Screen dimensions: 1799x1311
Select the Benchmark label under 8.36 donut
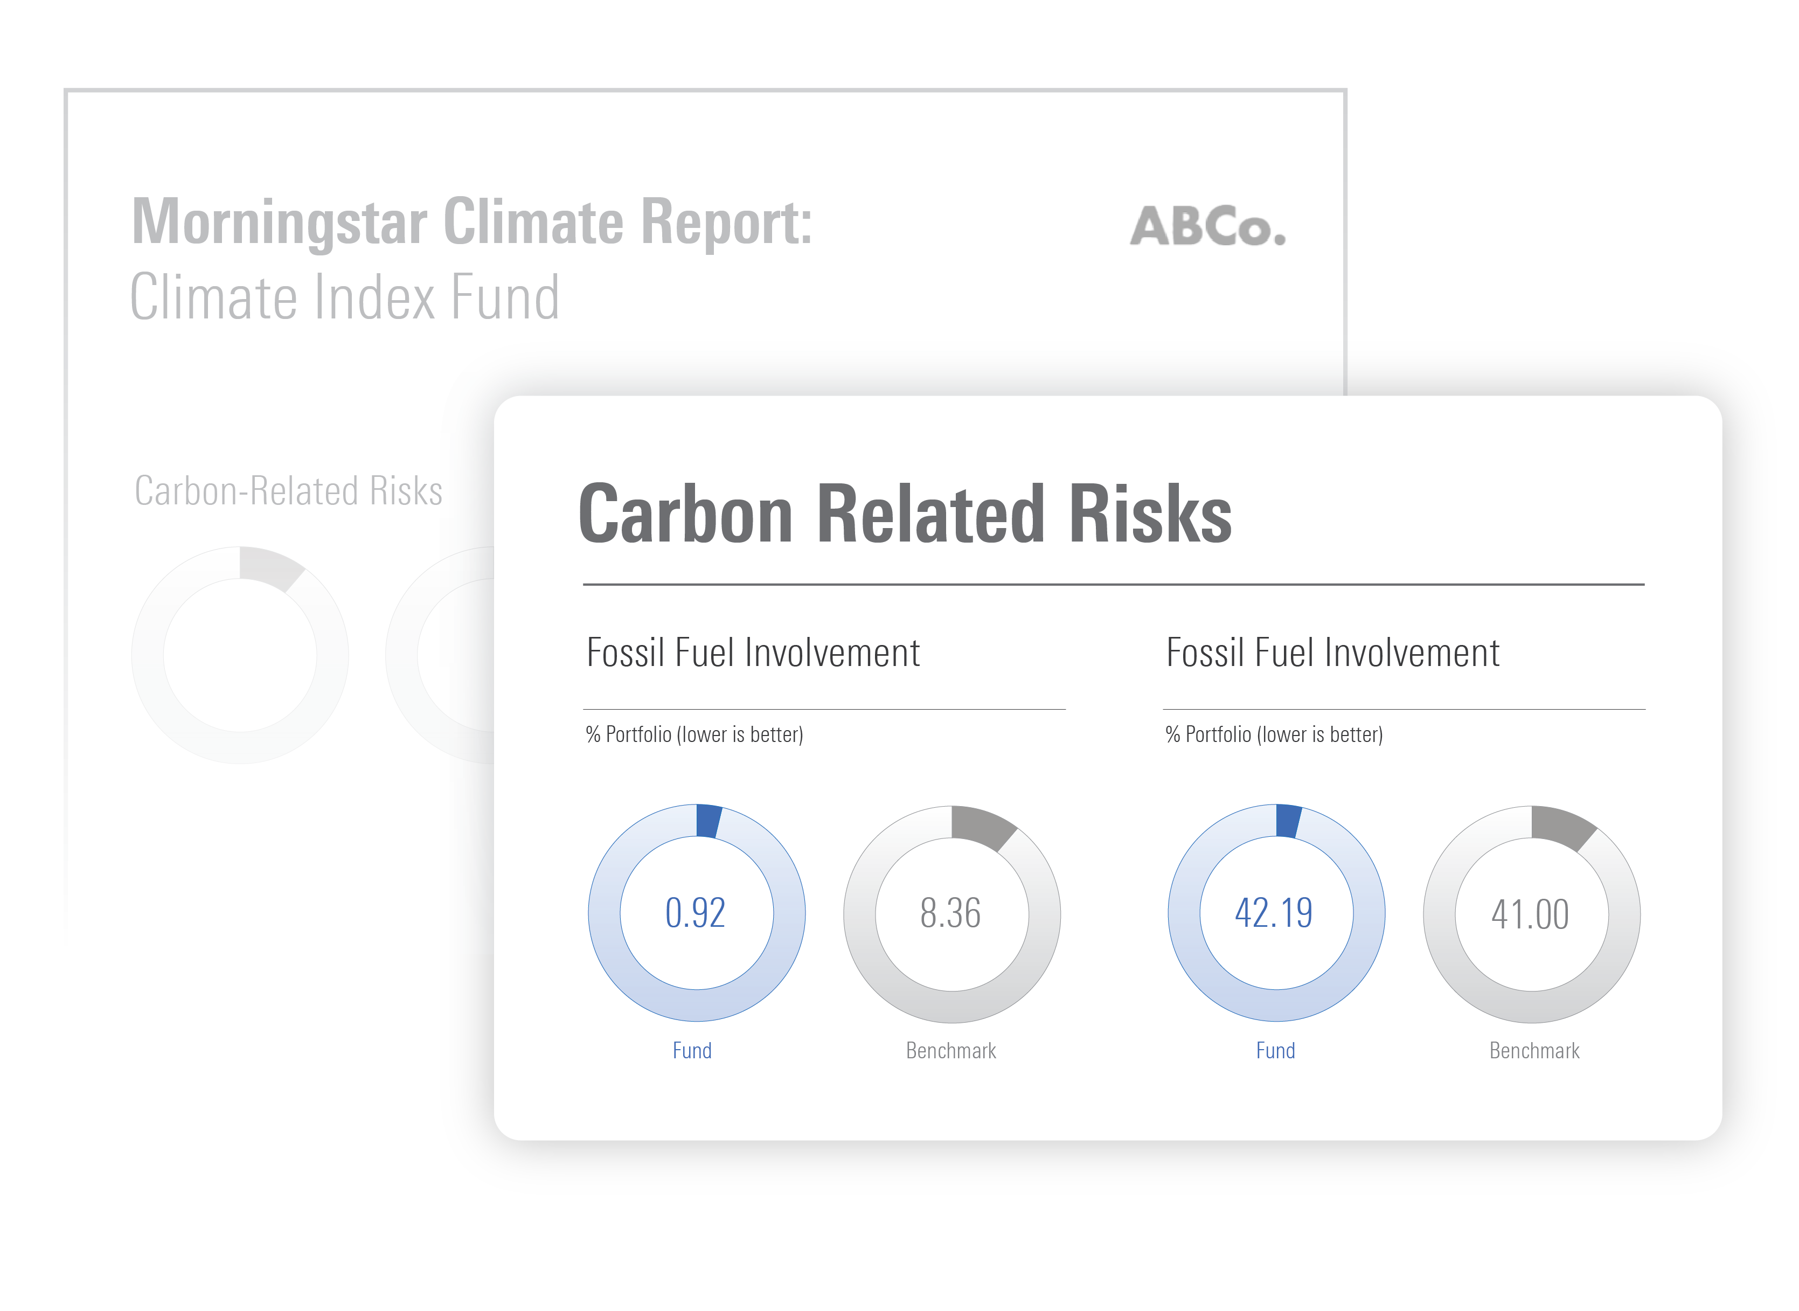951,1051
